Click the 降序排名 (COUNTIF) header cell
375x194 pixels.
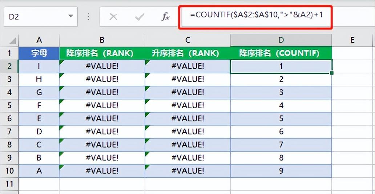[281, 53]
